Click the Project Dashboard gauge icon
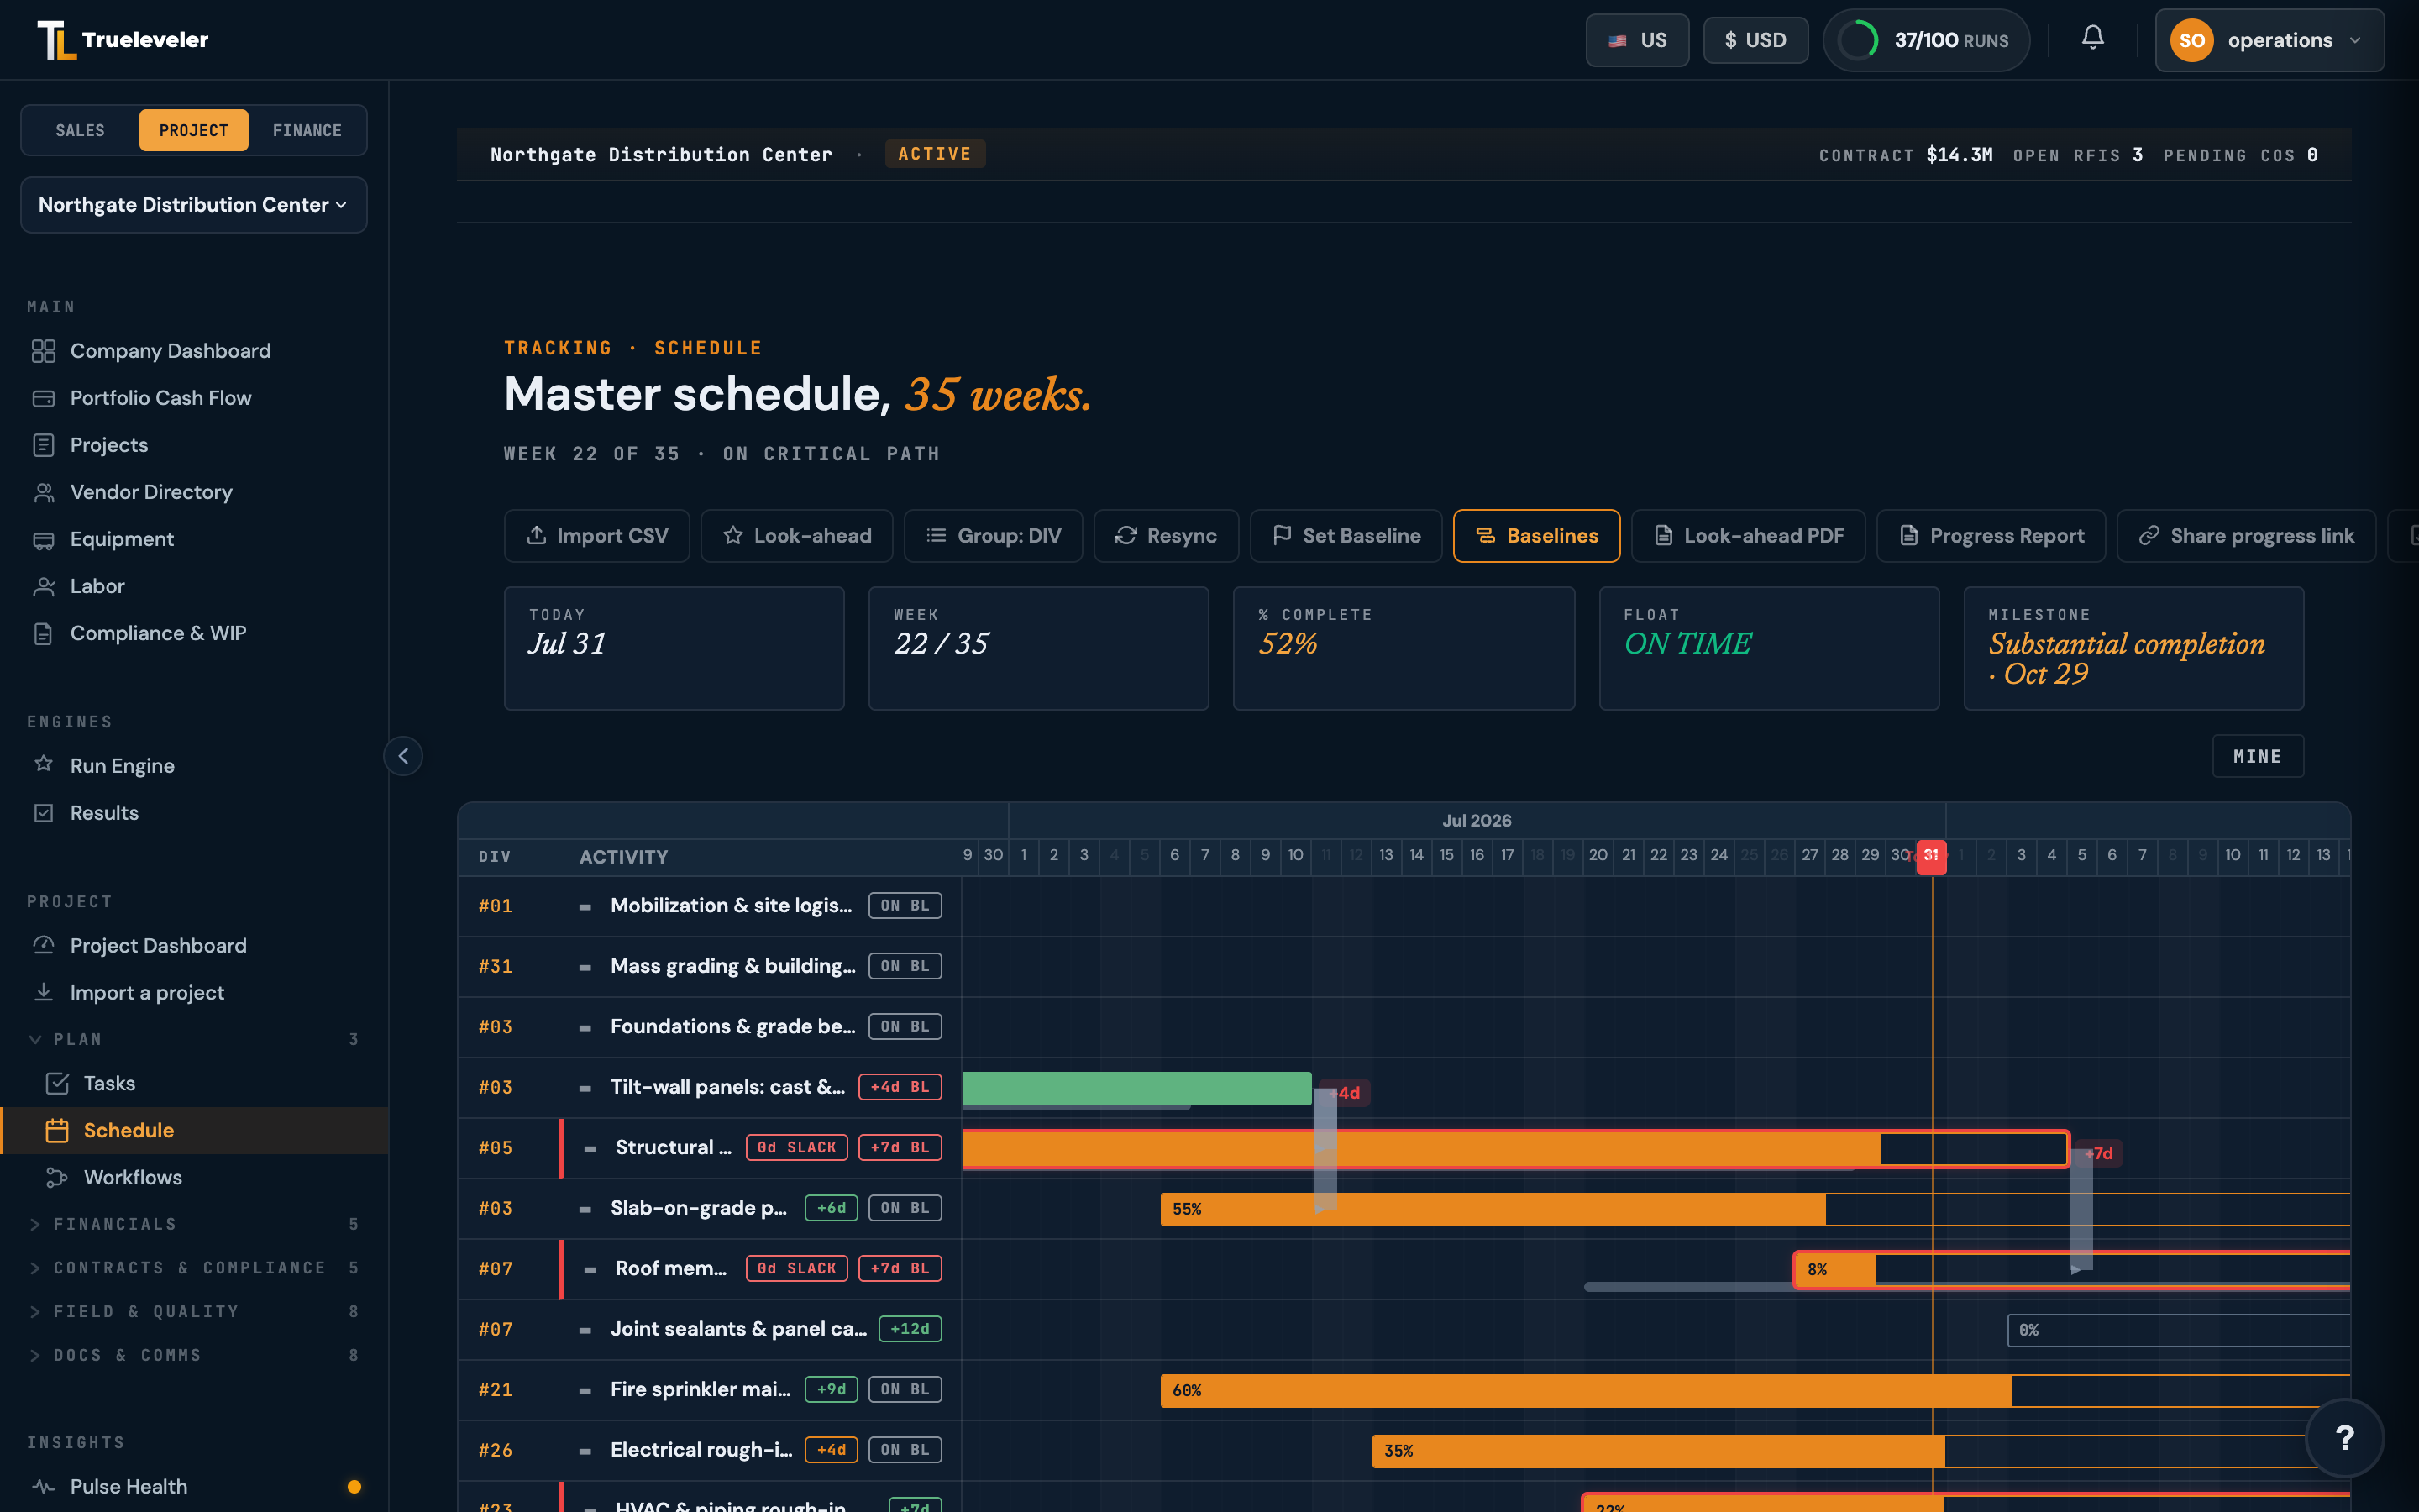This screenshot has width=2419, height=1512. click(x=43, y=945)
